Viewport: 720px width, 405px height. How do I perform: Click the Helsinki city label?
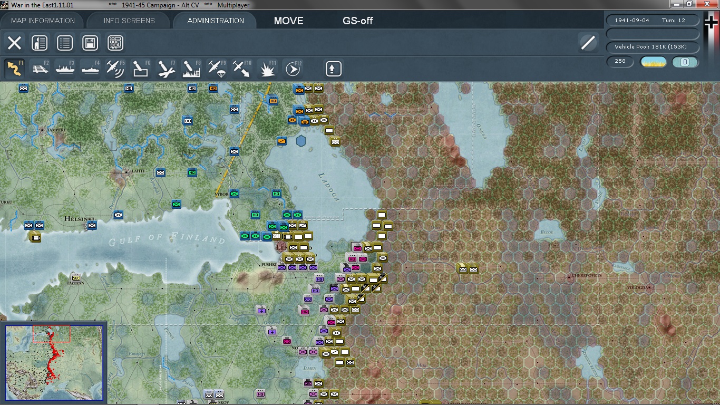point(79,218)
